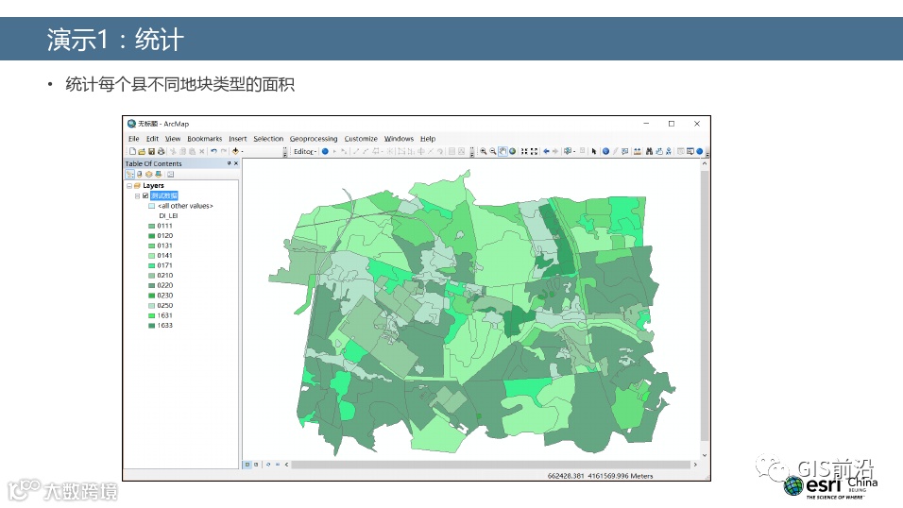The width and height of the screenshot is (903, 508).
Task: Uncheck the 测试数据 layer visibility checkbox
Action: pos(145,195)
